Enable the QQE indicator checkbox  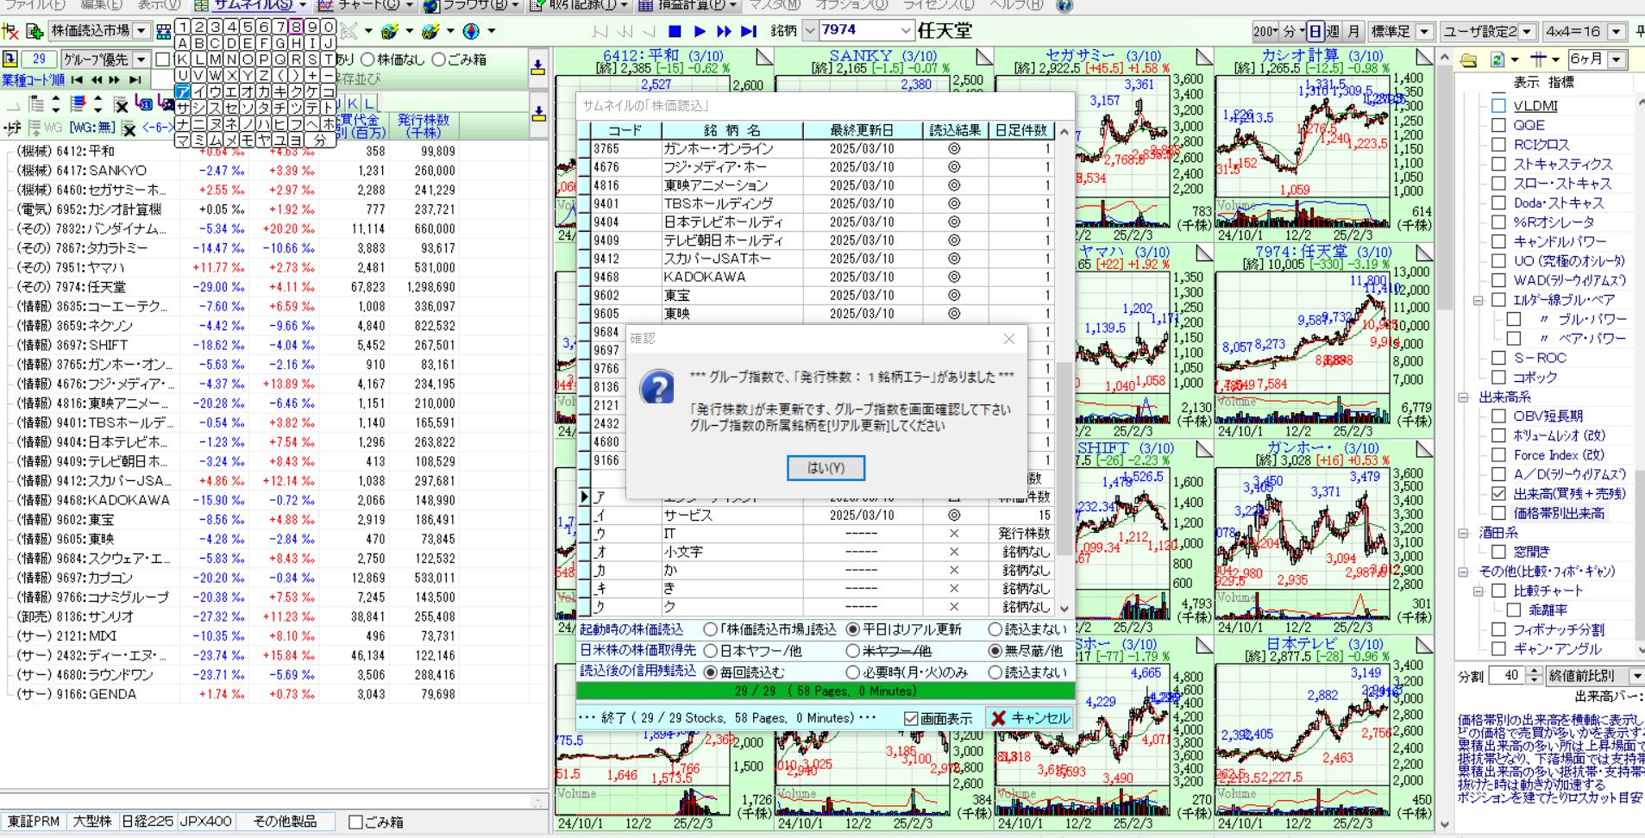[x=1498, y=125]
